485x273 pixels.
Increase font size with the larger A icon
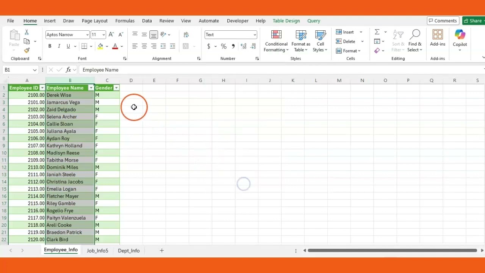111,35
